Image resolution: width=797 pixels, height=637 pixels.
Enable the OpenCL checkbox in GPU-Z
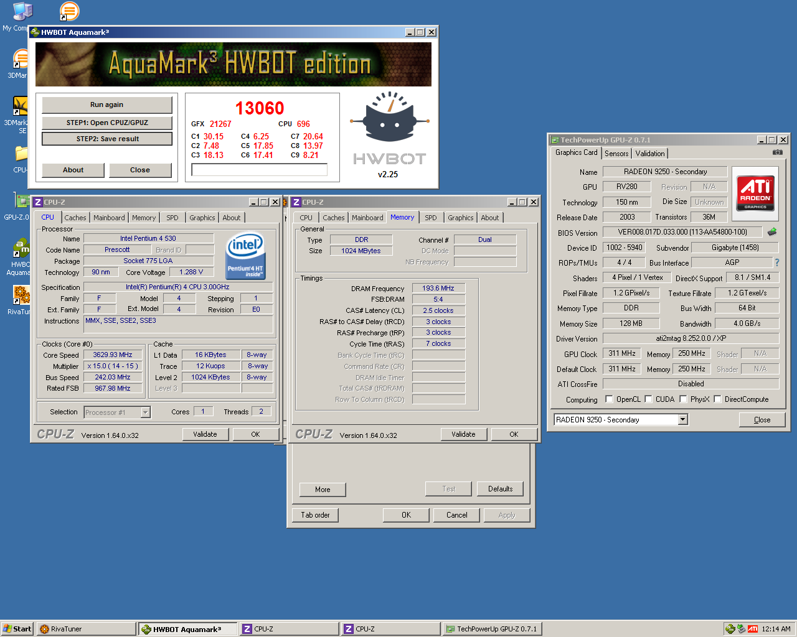[609, 399]
